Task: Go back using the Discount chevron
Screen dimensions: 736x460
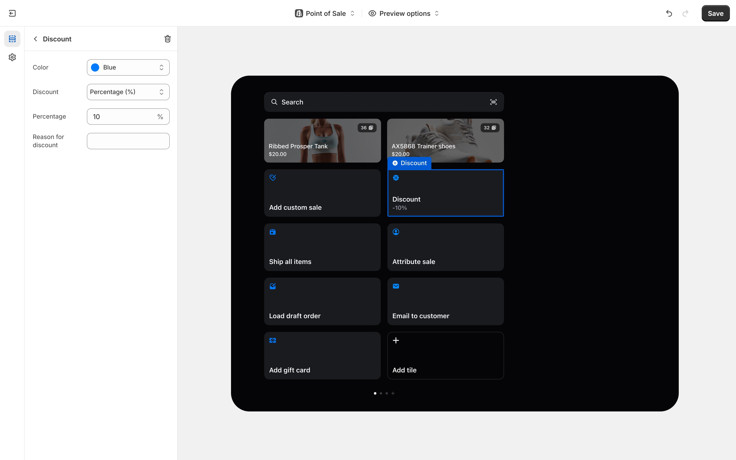Action: click(x=36, y=39)
